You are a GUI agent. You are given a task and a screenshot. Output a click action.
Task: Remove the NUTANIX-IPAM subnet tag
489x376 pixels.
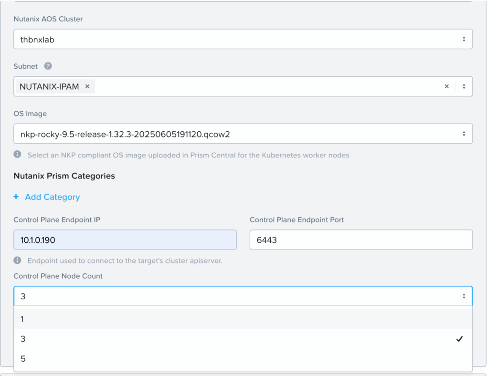tap(88, 86)
